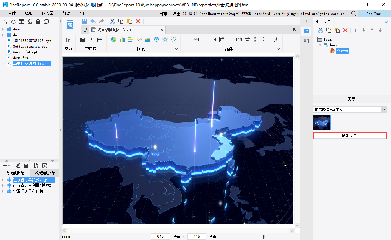Click the new folder icon in the file panel
The image size is (391, 240).
[5, 22]
